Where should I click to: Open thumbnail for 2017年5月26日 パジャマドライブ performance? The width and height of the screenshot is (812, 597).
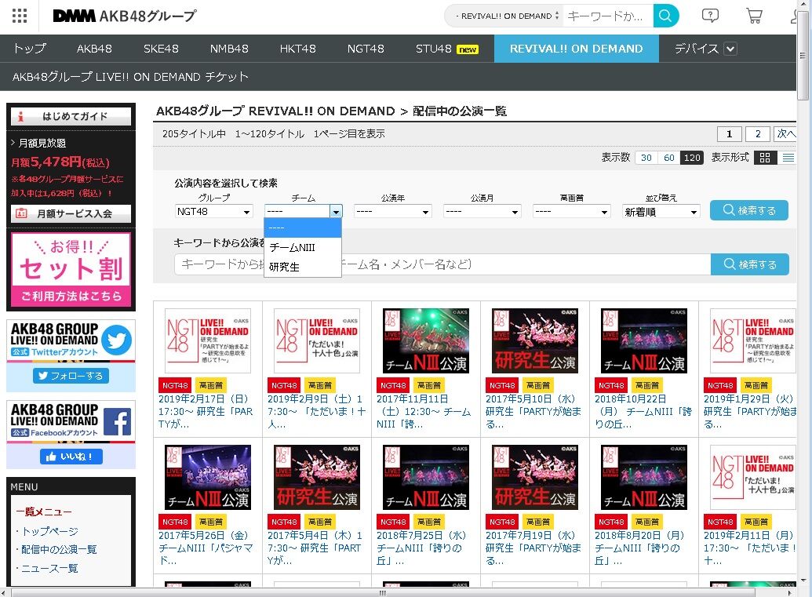(x=208, y=478)
